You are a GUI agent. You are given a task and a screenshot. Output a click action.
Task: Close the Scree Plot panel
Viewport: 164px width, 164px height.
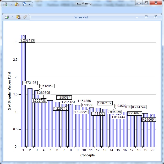point(156,16)
